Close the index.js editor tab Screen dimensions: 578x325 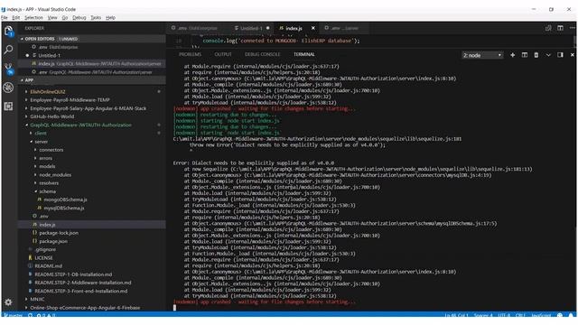(313, 28)
